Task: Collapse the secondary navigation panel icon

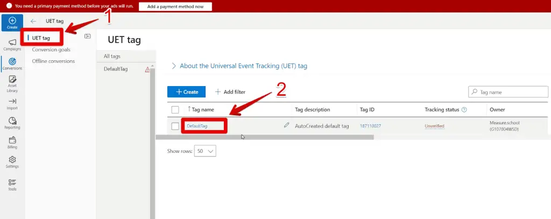Action: (88, 36)
